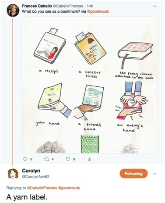This screenshot has height=203, width=165.
Task: Expand the chevron next to Following button
Action: tap(155, 174)
